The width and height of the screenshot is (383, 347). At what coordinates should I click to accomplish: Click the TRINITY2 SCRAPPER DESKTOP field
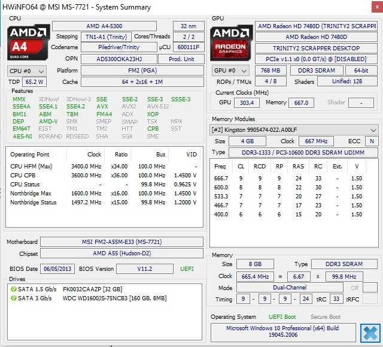[x=317, y=48]
